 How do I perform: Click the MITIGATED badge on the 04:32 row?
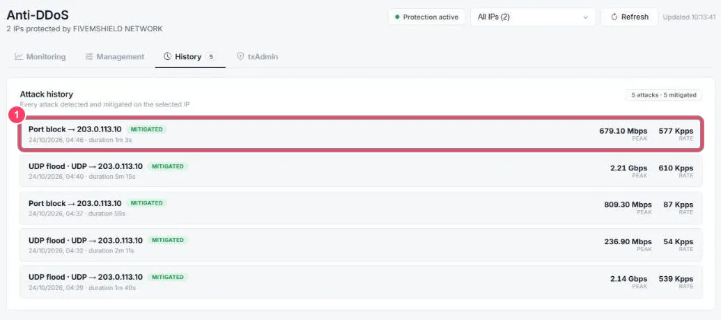coord(167,240)
